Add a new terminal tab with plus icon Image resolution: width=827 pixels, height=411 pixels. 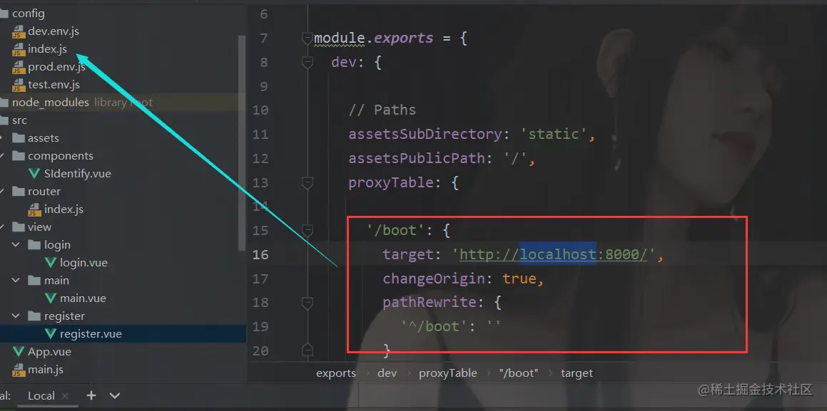coord(91,396)
